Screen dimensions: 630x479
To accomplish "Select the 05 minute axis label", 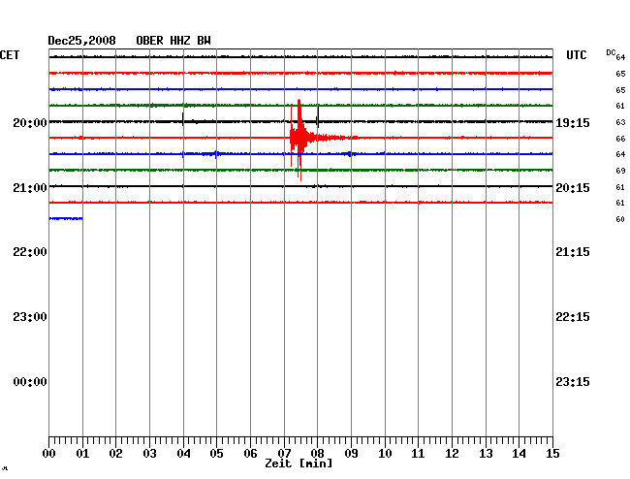I will tap(216, 454).
